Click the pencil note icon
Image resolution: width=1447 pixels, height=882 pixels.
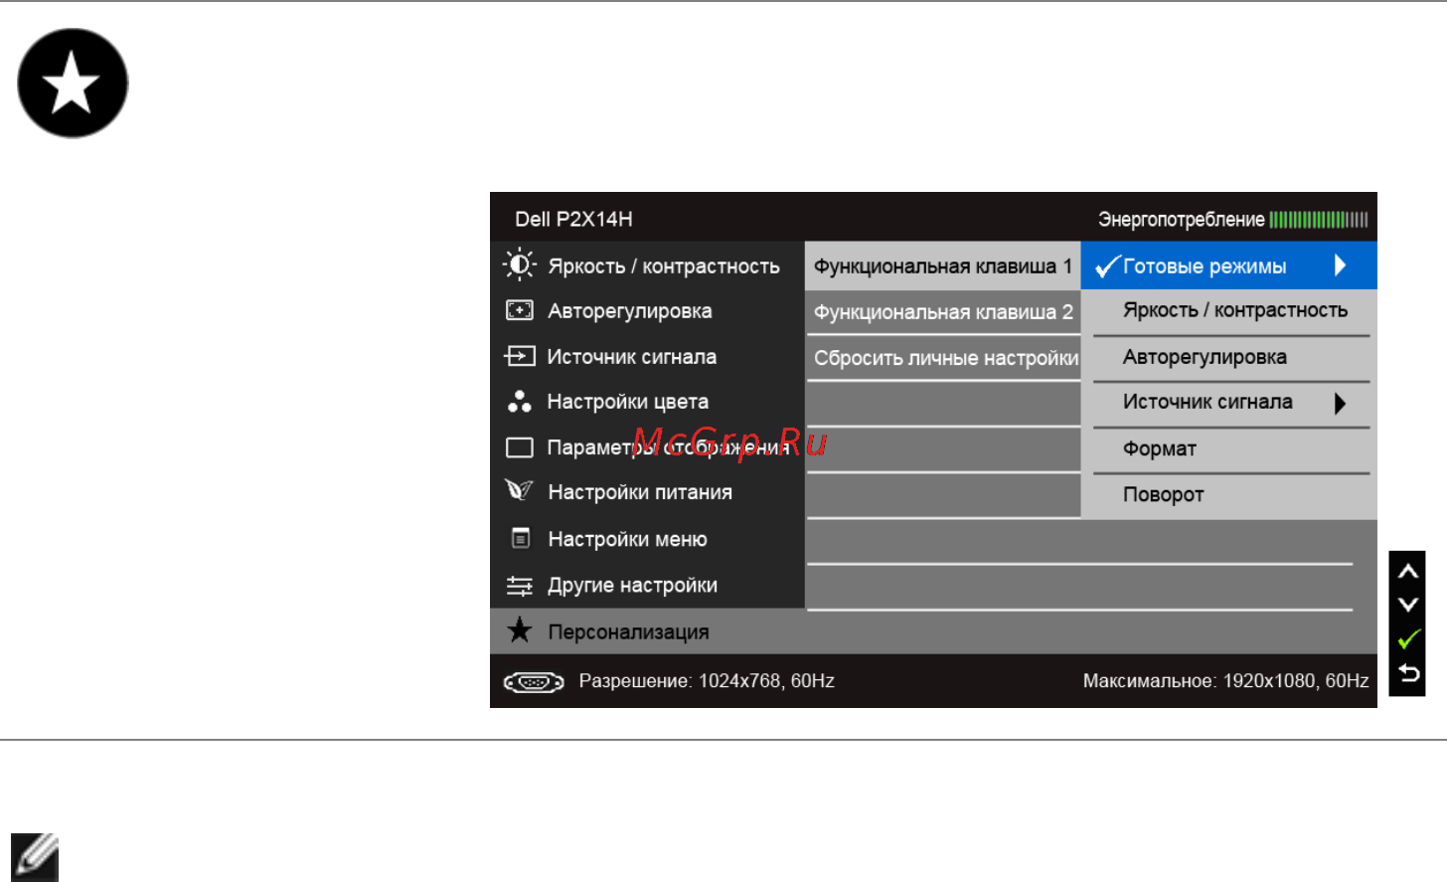35,857
